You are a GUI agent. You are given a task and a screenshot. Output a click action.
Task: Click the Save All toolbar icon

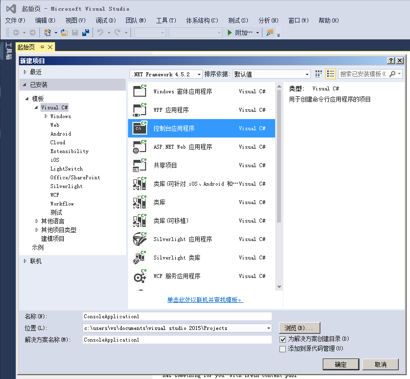(86, 33)
